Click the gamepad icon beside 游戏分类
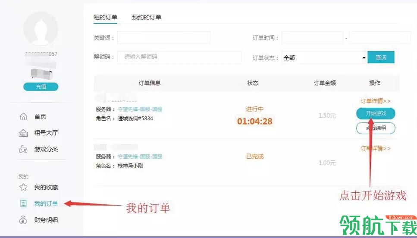 pyautogui.click(x=23, y=149)
